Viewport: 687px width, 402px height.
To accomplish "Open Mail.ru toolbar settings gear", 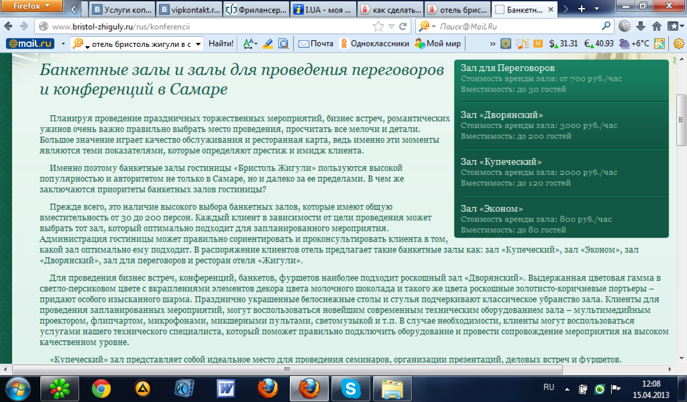I will pyautogui.click(x=678, y=43).
